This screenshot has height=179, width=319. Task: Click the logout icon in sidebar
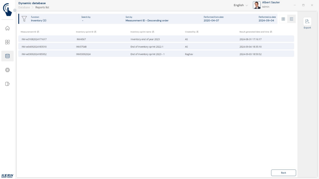(7, 84)
